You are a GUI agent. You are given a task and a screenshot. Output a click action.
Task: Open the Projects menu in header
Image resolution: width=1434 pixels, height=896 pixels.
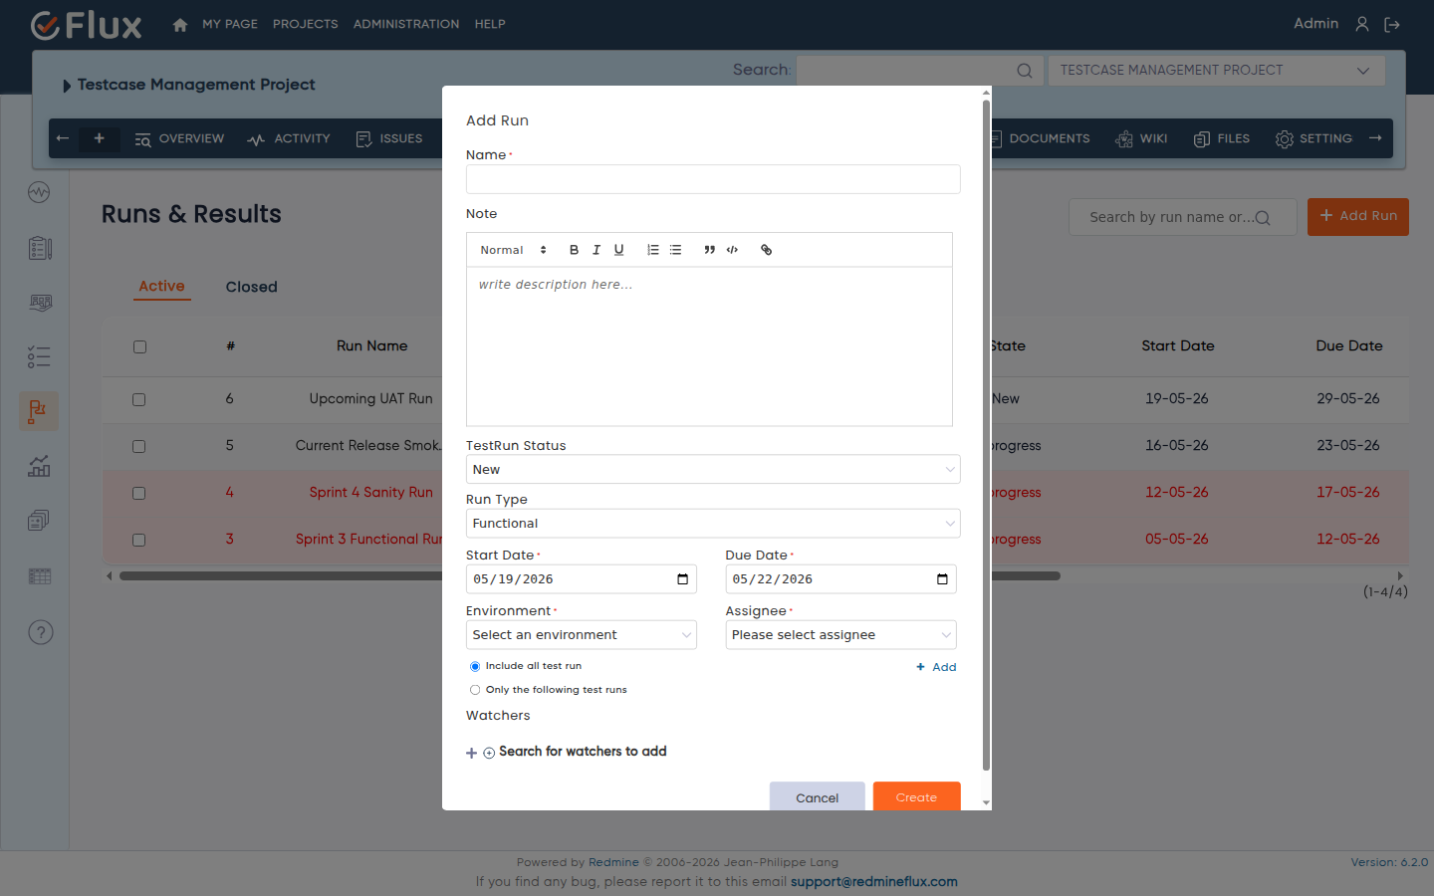pos(305,24)
